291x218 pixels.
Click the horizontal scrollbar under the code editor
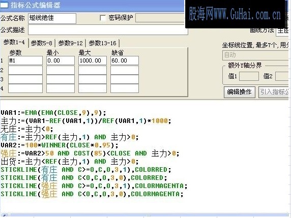pos(144,215)
